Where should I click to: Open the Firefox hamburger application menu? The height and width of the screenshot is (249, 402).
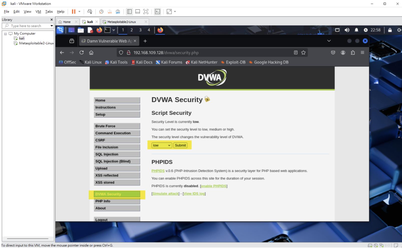click(362, 53)
